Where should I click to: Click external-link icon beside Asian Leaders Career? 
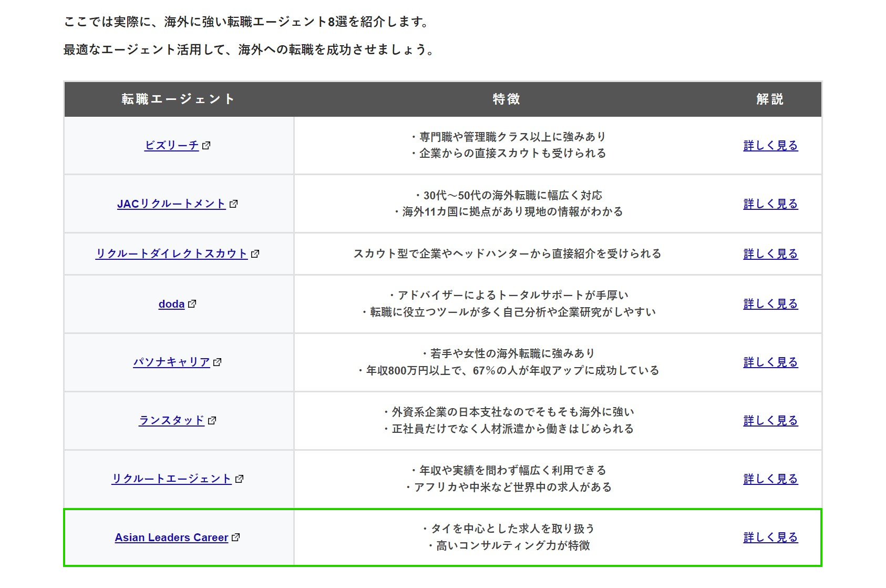(235, 538)
